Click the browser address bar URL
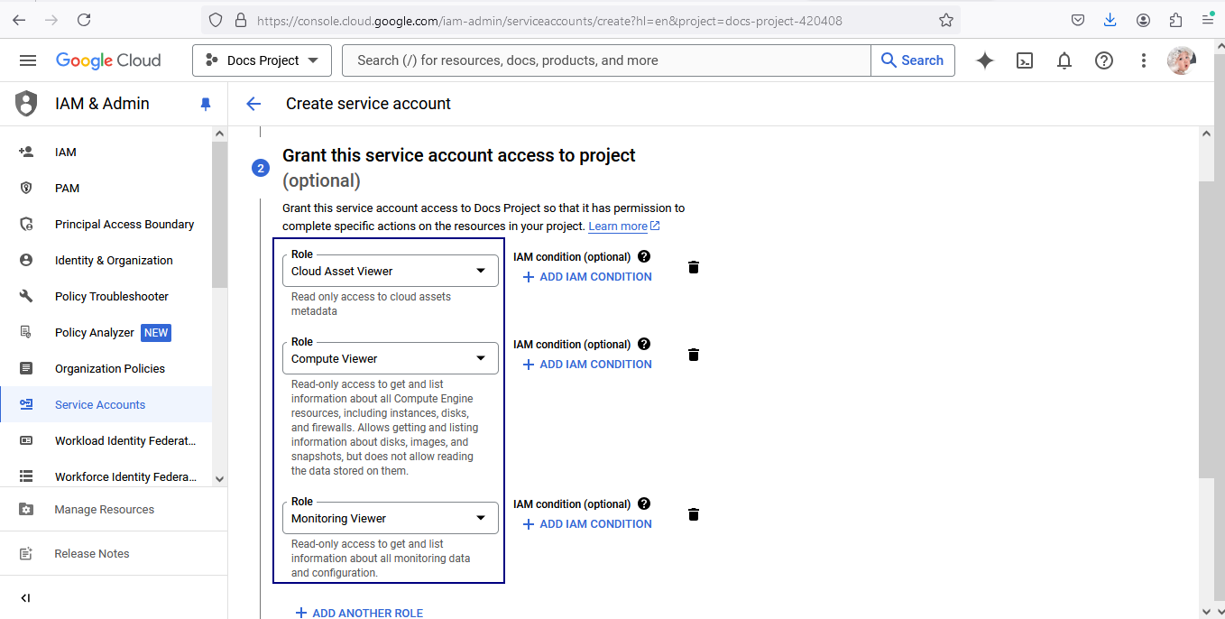1225x619 pixels. point(548,20)
